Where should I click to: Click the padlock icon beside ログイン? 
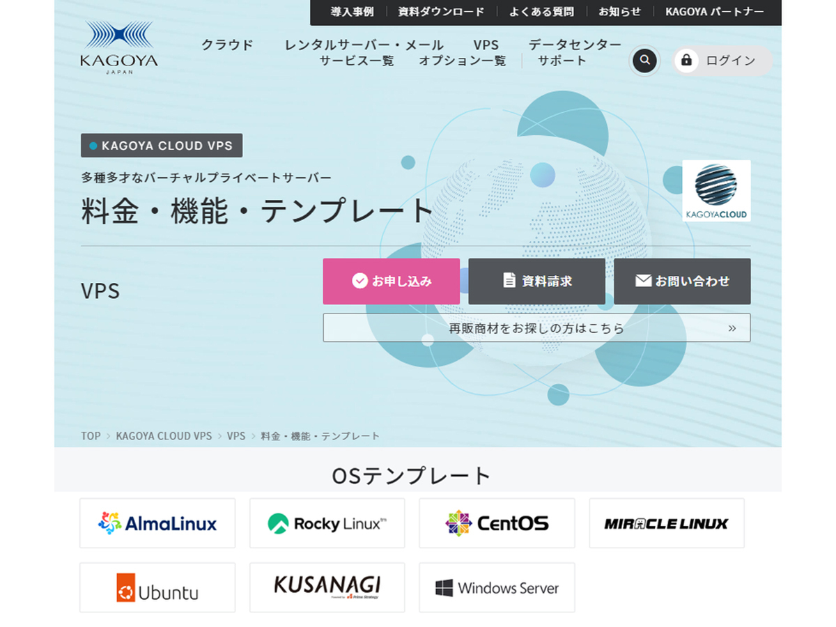tap(686, 61)
